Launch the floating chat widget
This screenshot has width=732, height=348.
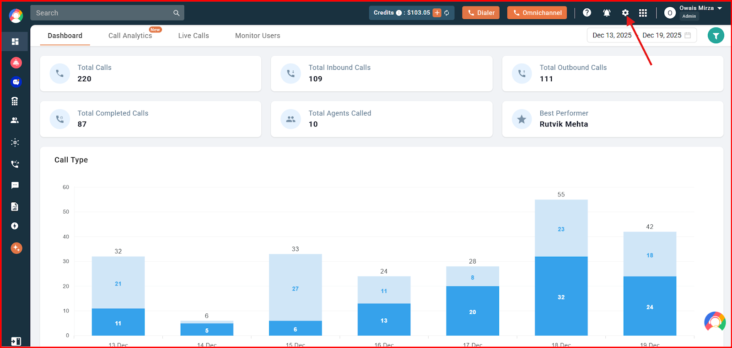(715, 322)
